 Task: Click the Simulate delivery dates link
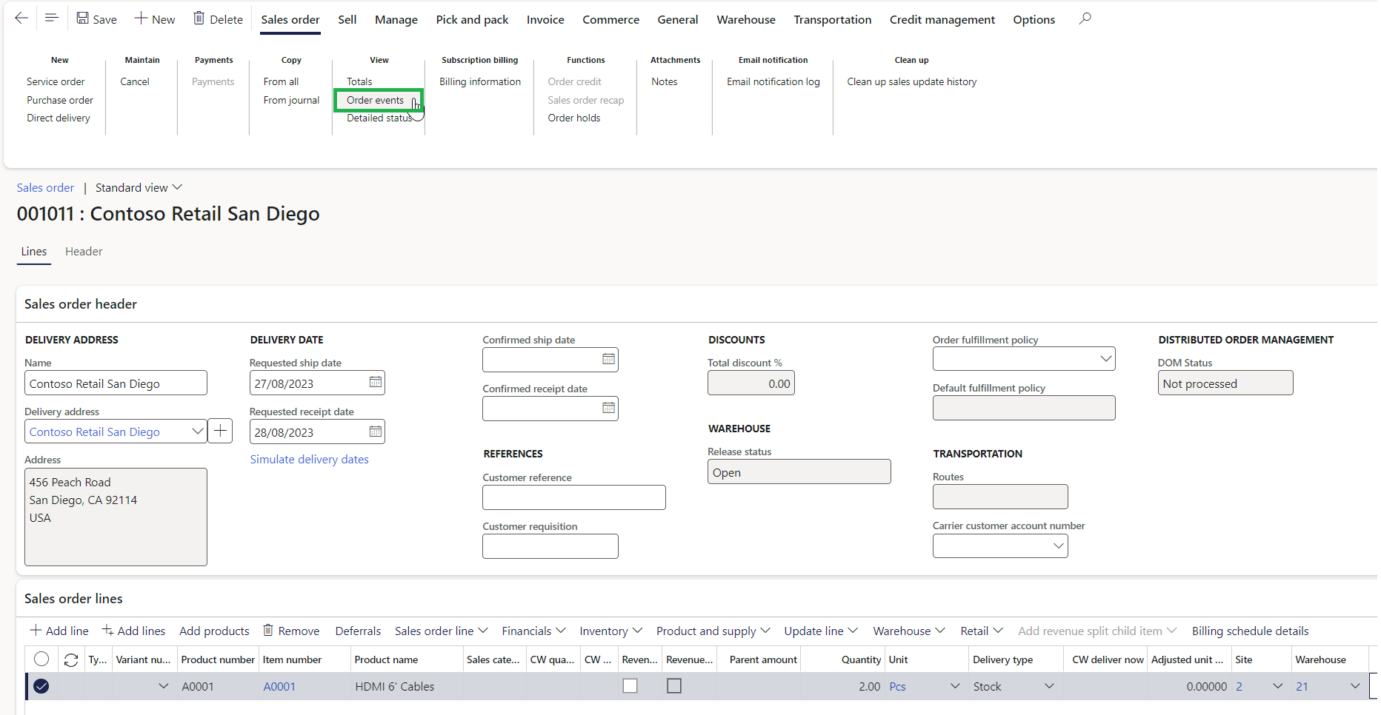click(x=309, y=459)
